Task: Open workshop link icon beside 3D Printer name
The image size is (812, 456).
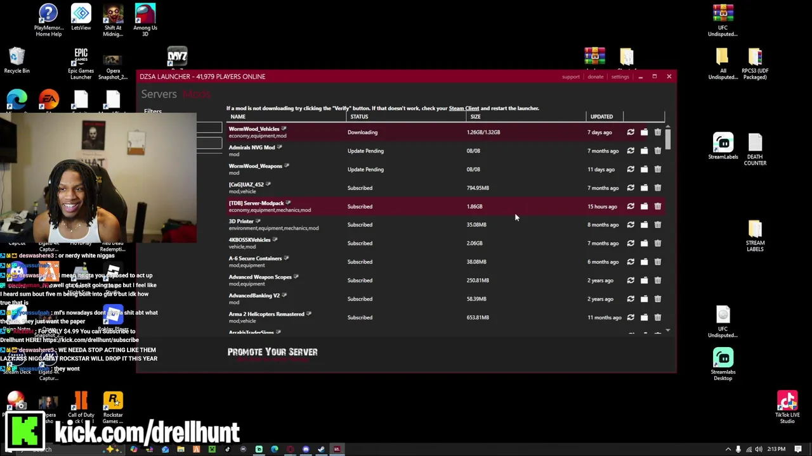Action: click(258, 221)
